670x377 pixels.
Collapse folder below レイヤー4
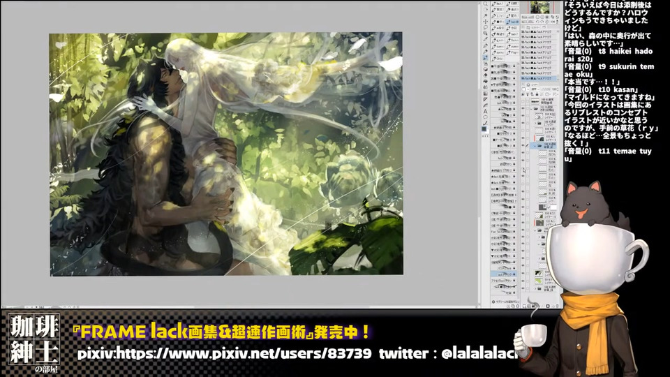(x=535, y=230)
